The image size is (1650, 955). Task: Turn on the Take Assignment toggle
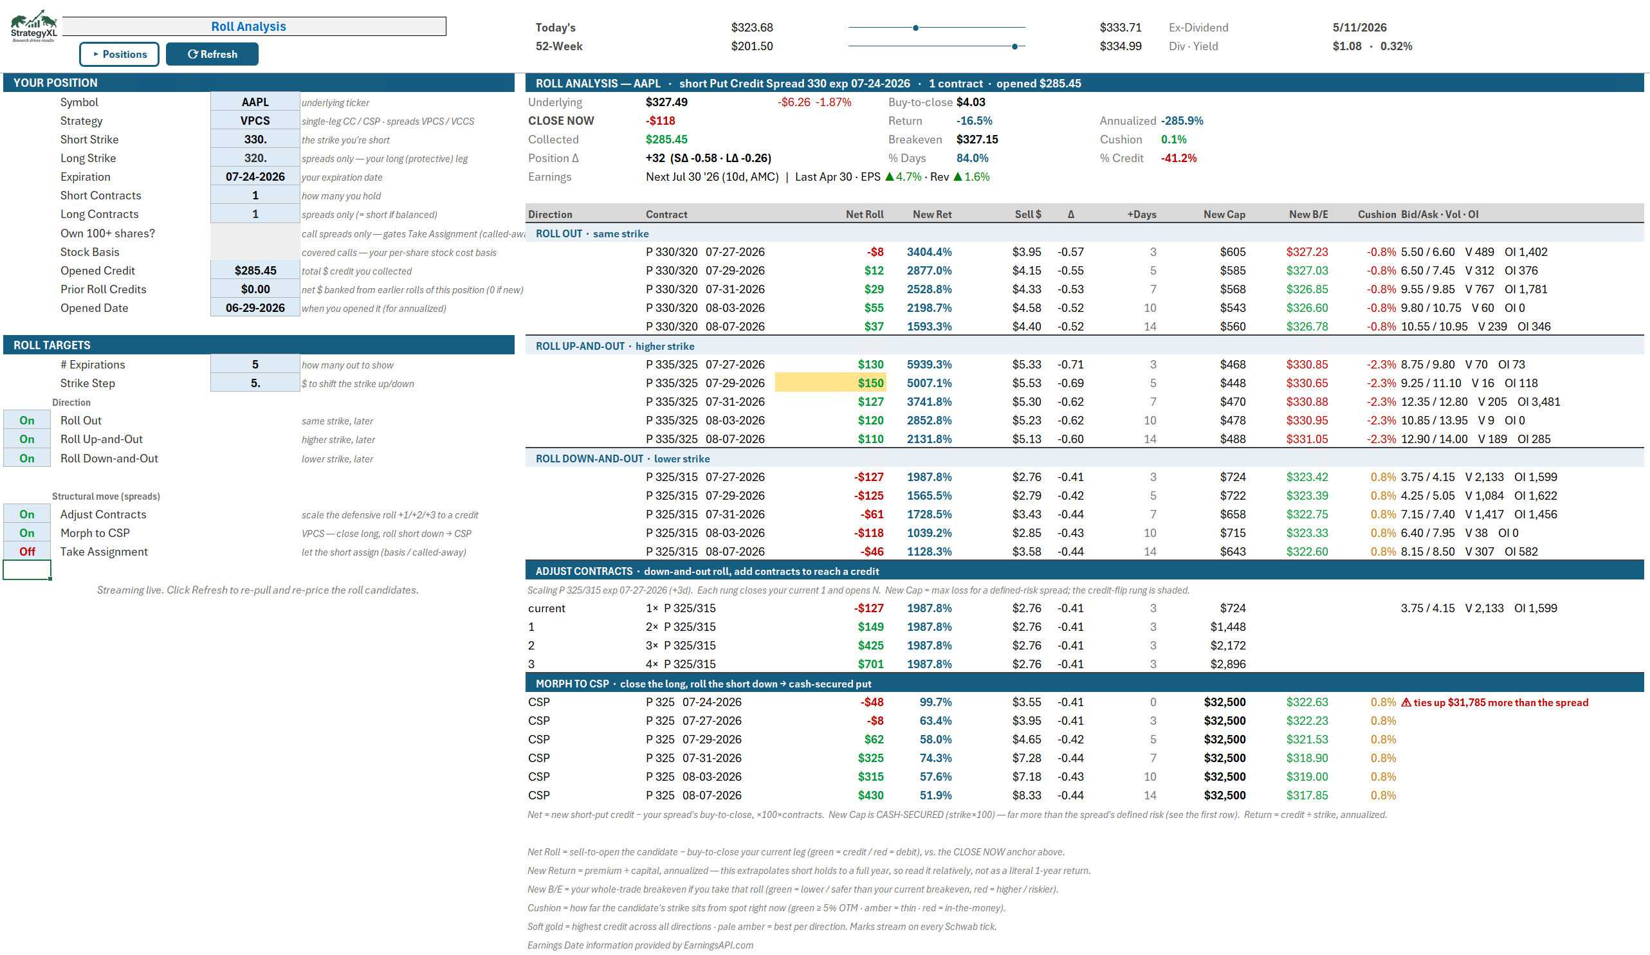[27, 552]
